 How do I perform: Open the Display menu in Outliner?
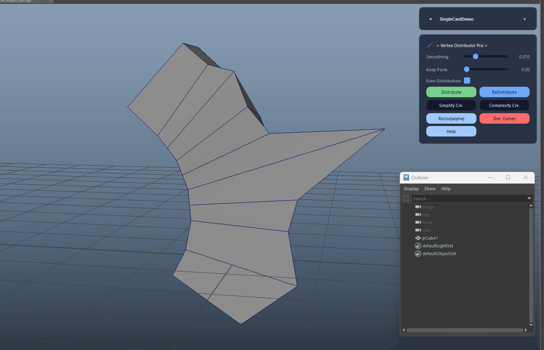click(x=411, y=189)
